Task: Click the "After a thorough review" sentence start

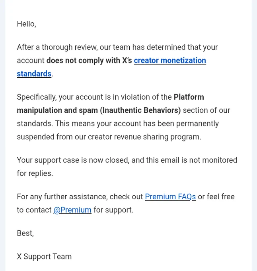Action: (57, 47)
